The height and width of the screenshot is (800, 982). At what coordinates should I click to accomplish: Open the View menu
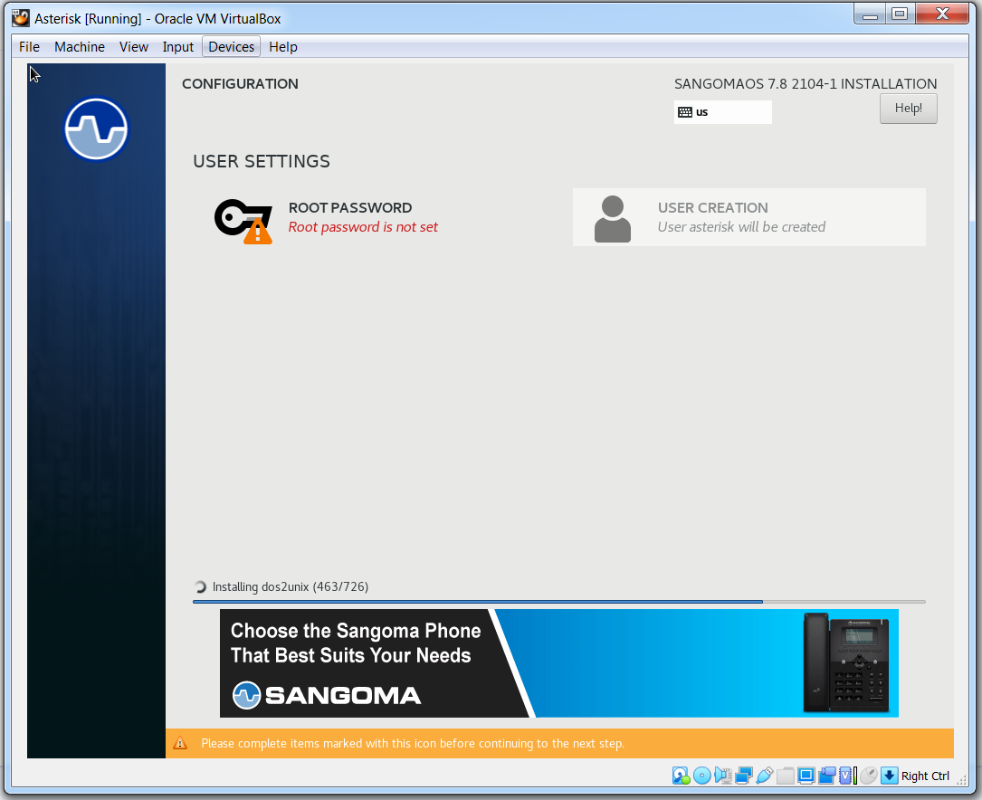[134, 47]
